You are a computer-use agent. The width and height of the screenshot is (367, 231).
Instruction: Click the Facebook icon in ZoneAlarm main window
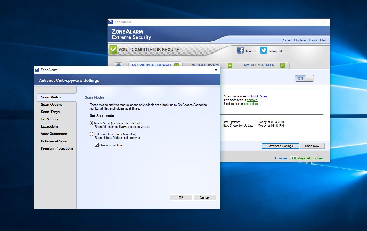point(240,50)
